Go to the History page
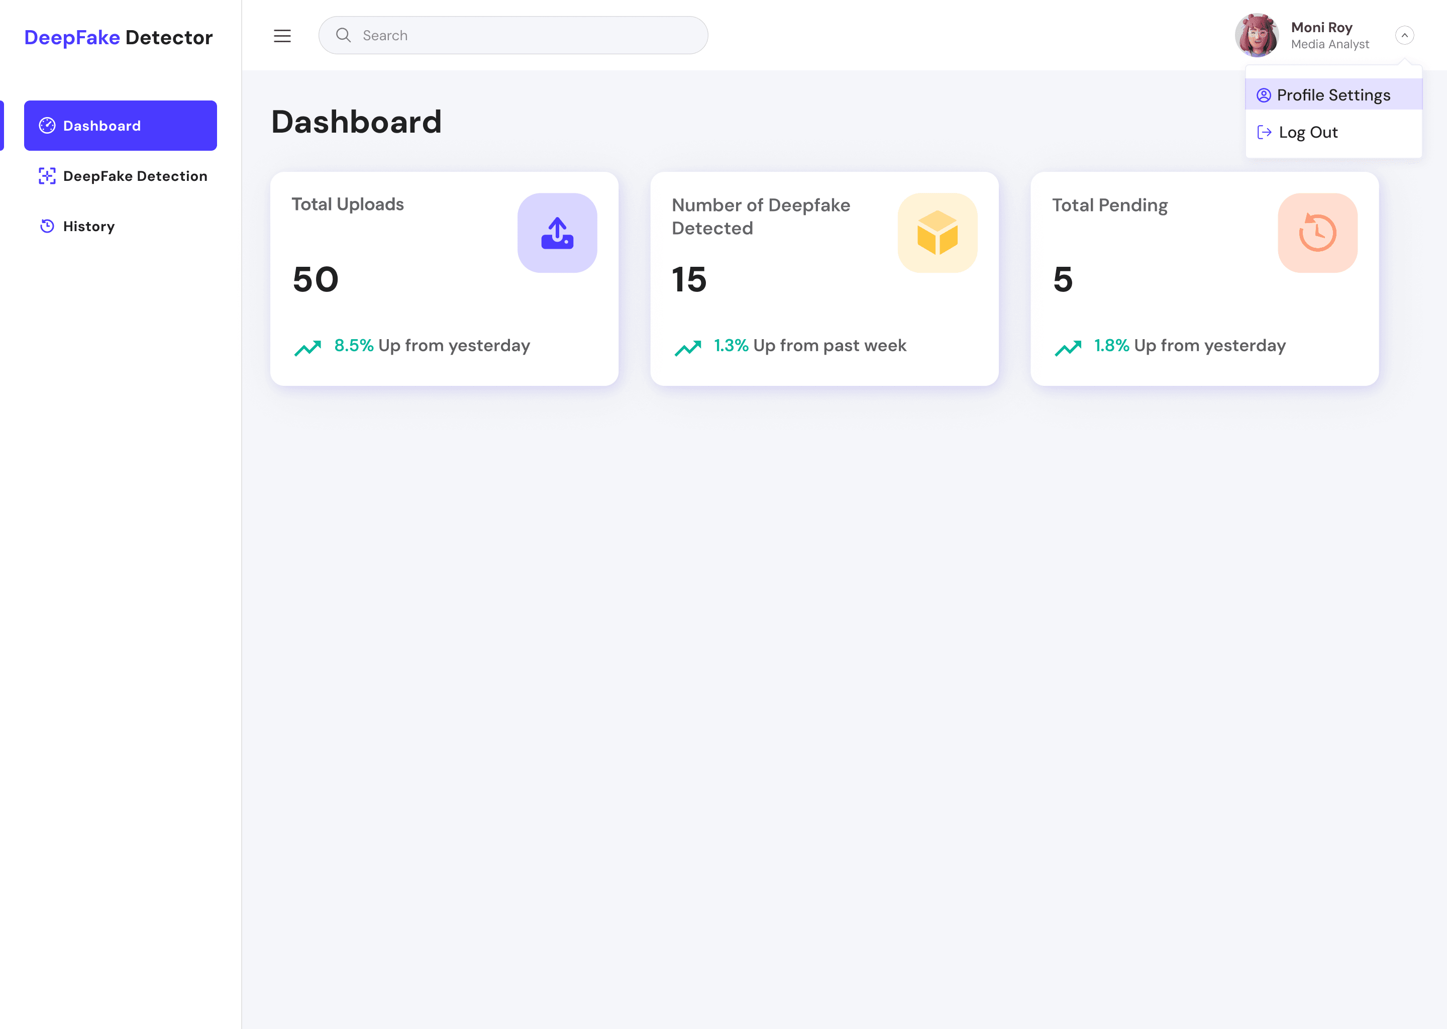Screen dimensions: 1447x1029 [x=89, y=226]
